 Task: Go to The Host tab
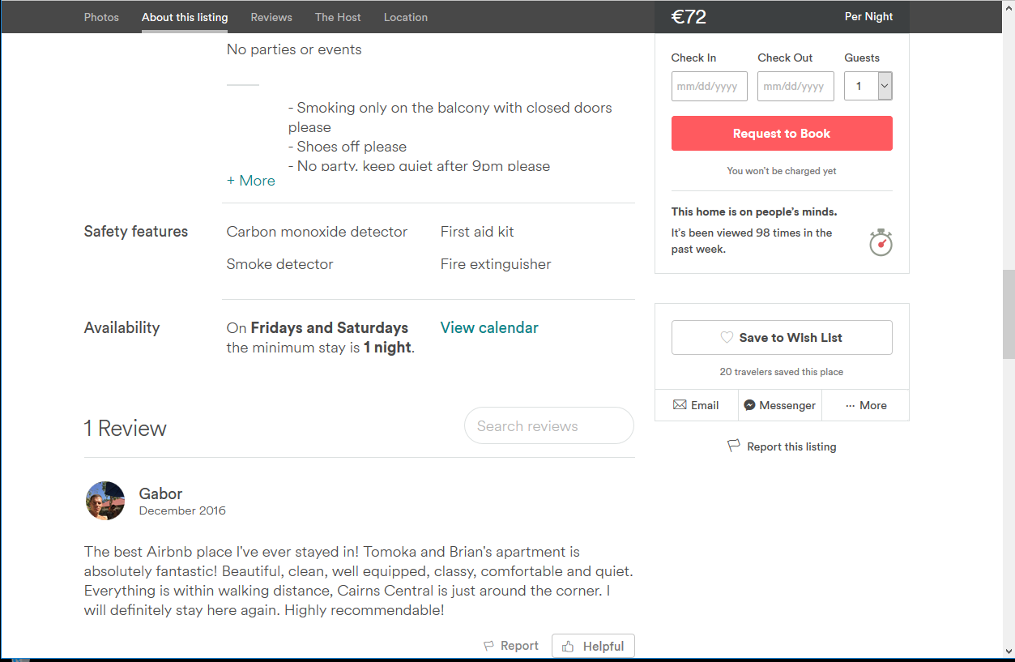338,17
